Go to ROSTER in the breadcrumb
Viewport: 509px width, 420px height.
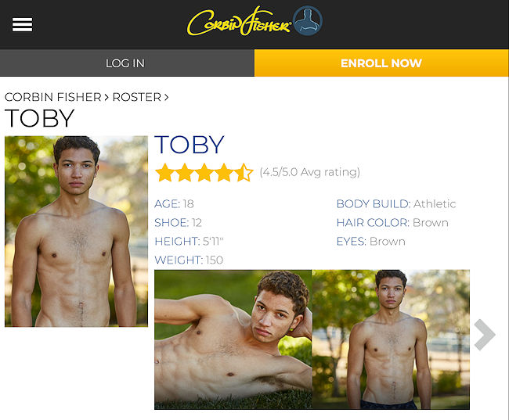pyautogui.click(x=137, y=97)
